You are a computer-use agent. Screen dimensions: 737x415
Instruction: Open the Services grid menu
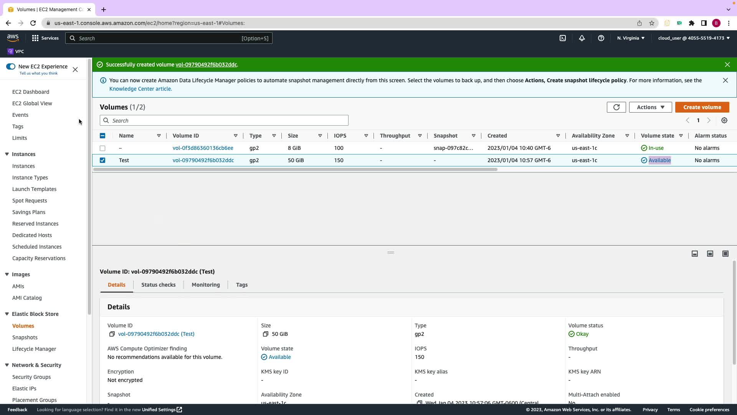35,38
